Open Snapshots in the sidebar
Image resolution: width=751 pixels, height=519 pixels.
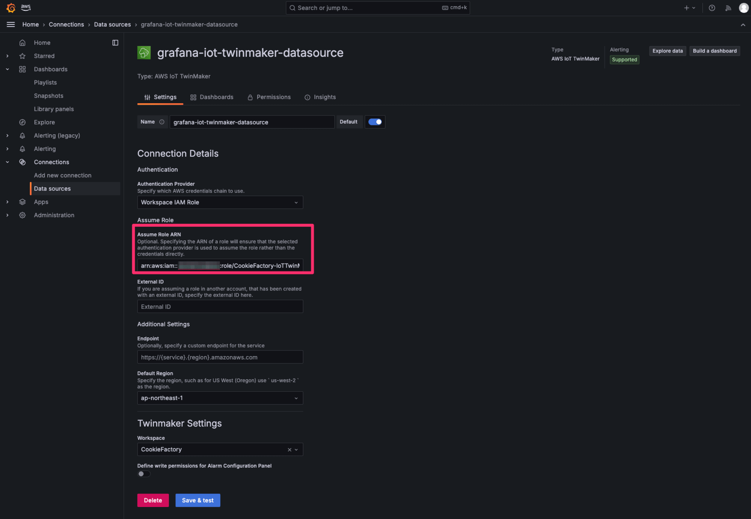click(x=48, y=96)
